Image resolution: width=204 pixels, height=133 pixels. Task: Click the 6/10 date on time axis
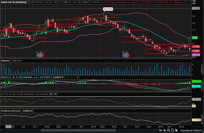[181, 127]
